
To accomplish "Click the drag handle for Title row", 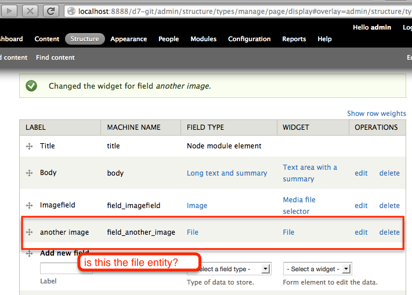I will (29, 146).
